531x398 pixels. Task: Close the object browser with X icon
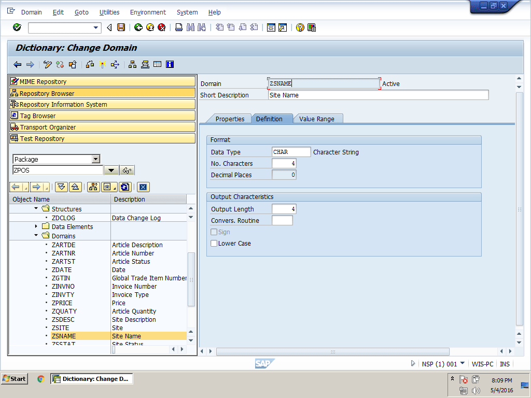[143, 187]
